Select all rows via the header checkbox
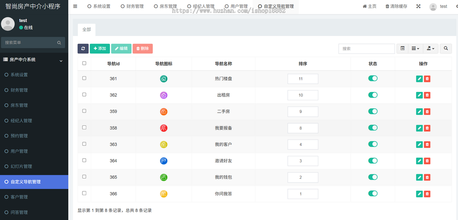 coord(84,63)
